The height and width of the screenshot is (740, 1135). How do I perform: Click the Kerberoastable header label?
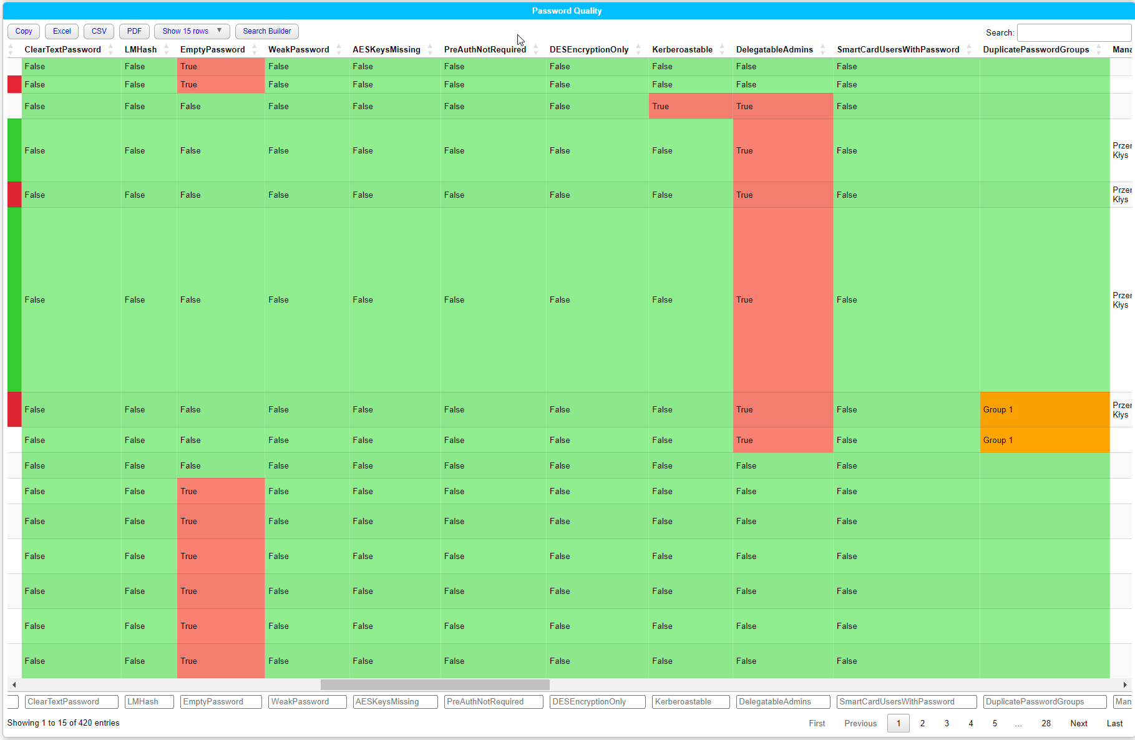coord(682,49)
